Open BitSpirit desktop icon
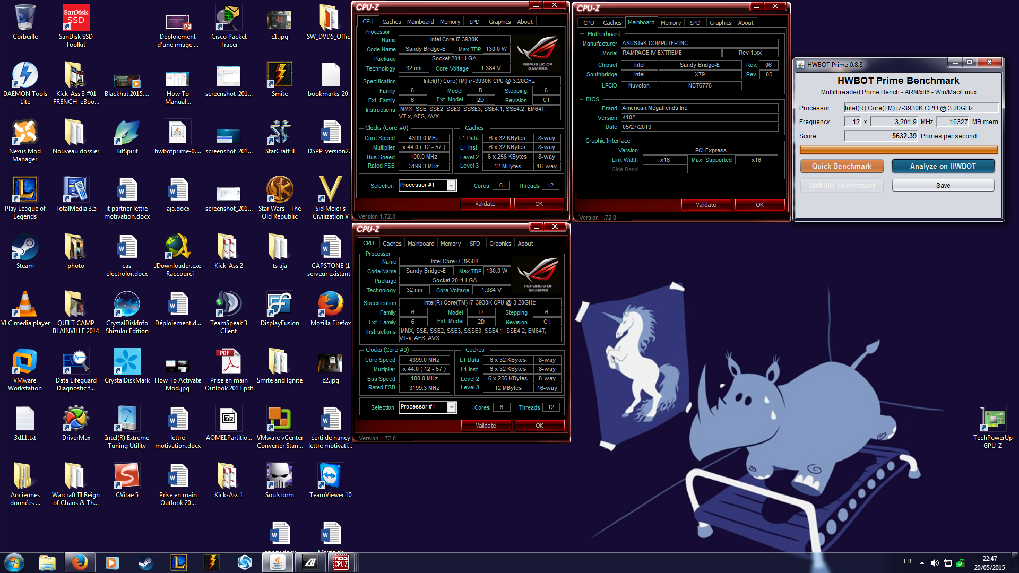 (x=127, y=137)
